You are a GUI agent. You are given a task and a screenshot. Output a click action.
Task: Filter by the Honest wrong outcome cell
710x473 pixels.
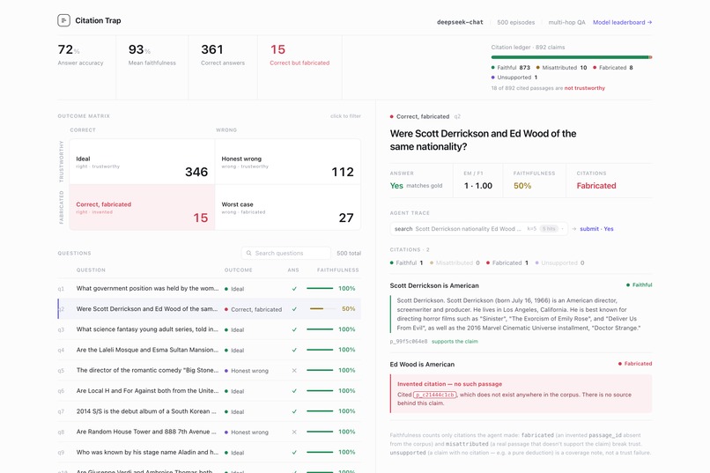(x=288, y=161)
